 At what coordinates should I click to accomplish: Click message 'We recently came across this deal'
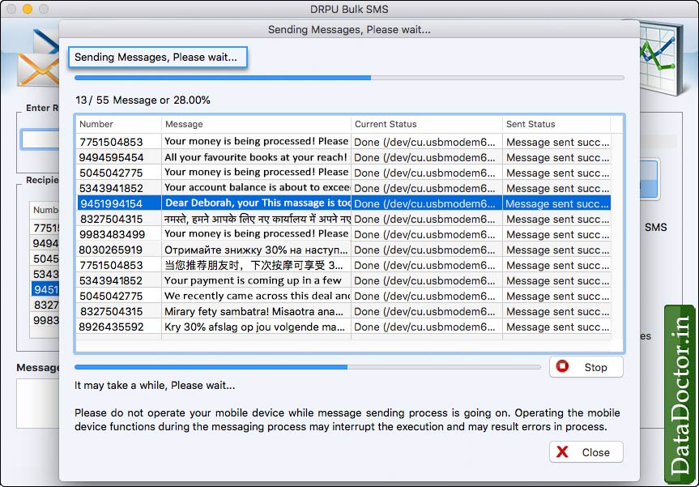pyautogui.click(x=257, y=296)
